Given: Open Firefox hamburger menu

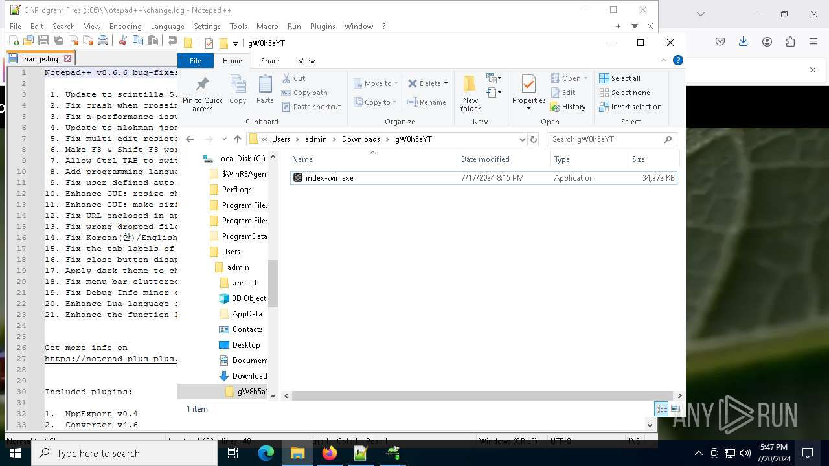Looking at the screenshot, I should (x=813, y=41).
